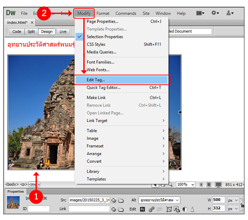The image size is (248, 220).
Task: Open the workspace layout switcher icon
Action: pos(200,13)
